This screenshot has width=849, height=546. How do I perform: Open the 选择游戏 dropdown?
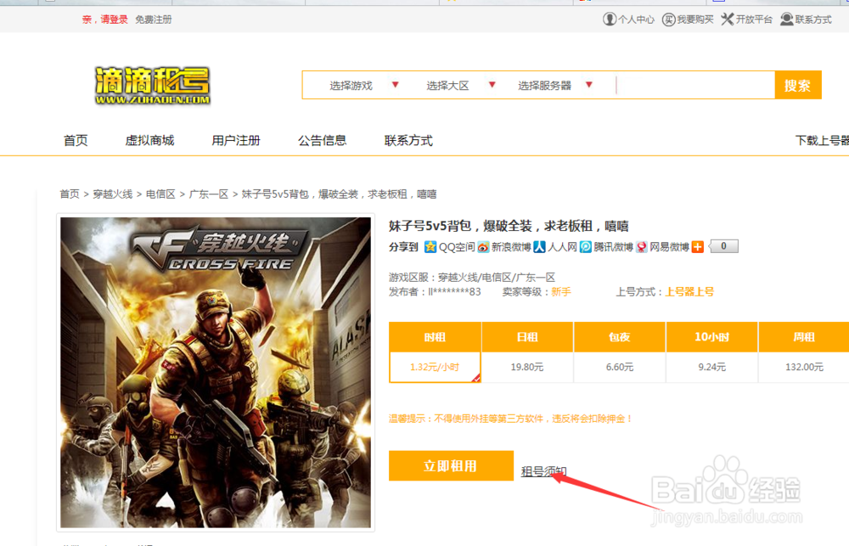point(363,85)
